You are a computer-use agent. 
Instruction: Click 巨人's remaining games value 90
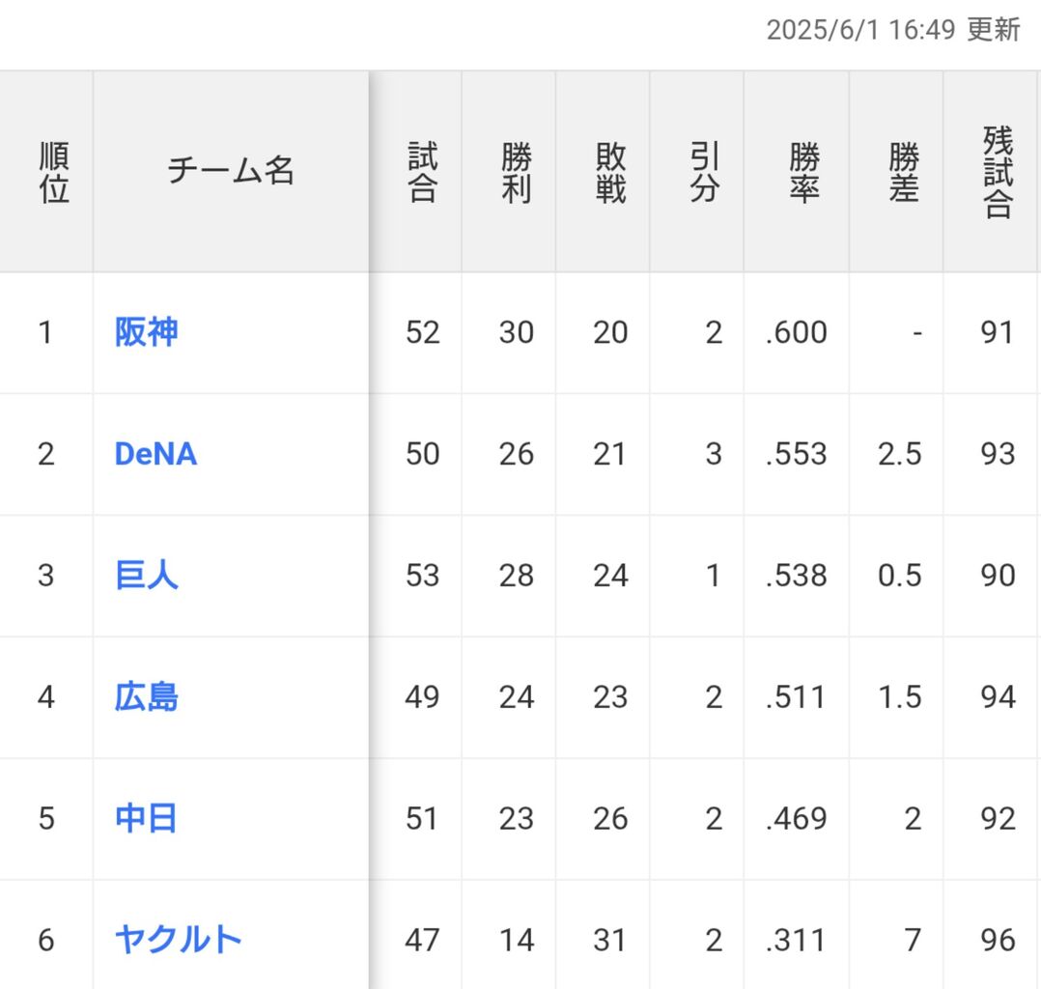pyautogui.click(x=998, y=576)
